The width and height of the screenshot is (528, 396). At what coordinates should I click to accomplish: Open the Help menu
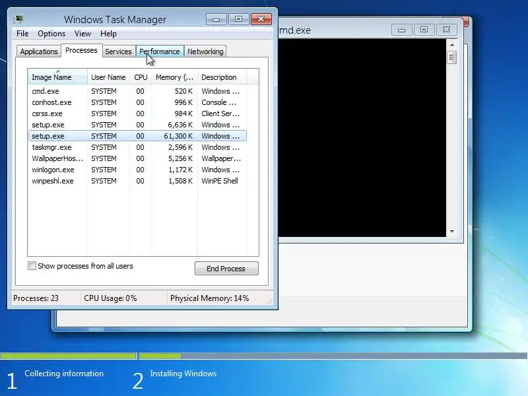click(108, 34)
